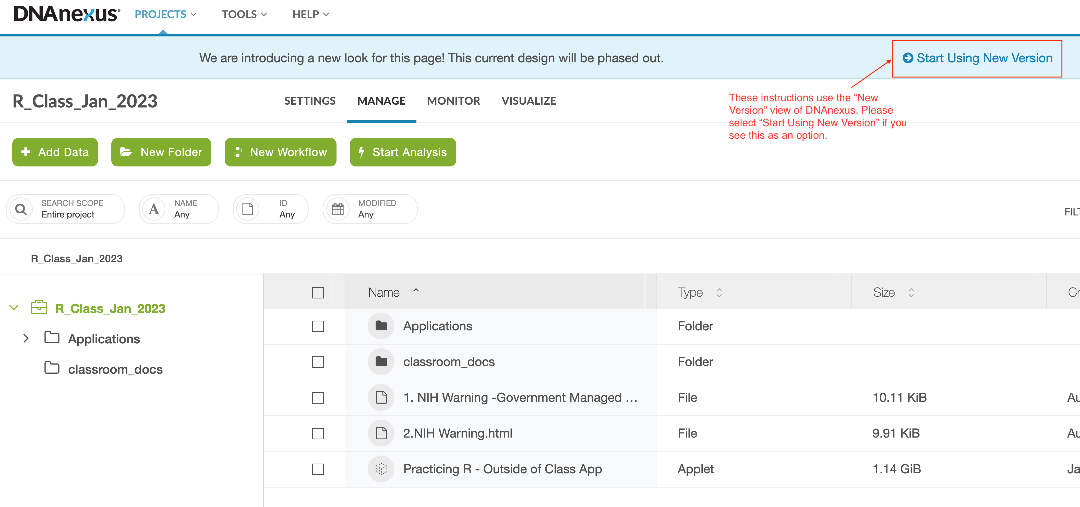
Task: Click the ID filter document icon
Action: pos(248,209)
